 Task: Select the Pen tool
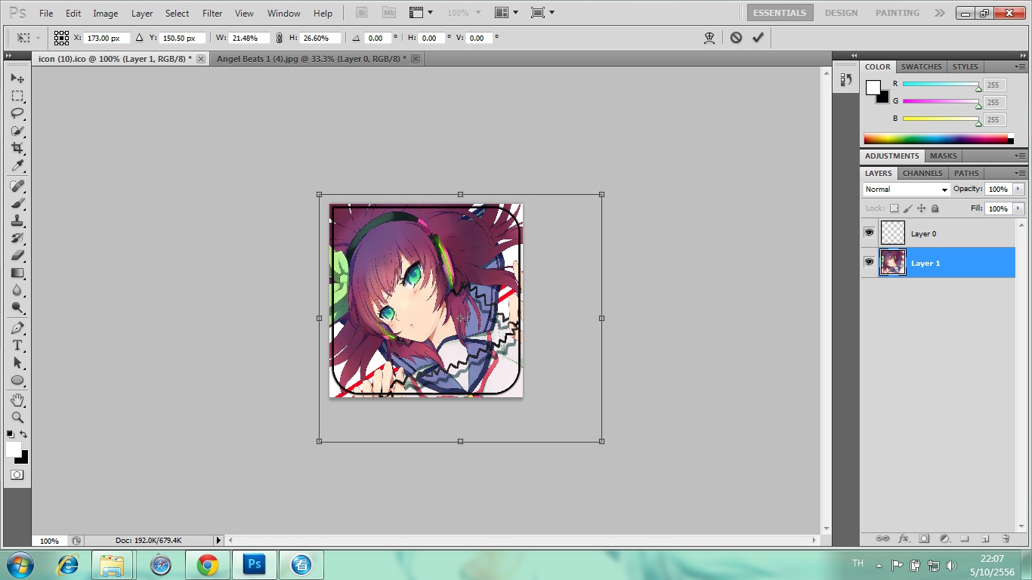click(x=17, y=328)
